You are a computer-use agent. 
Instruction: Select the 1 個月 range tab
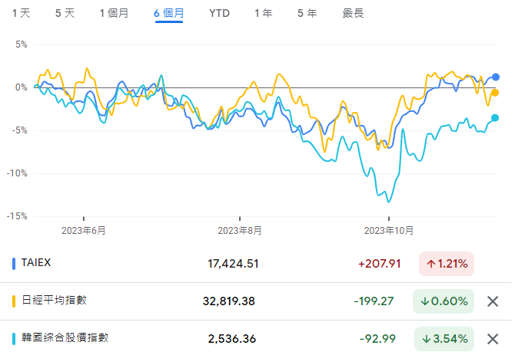click(115, 13)
